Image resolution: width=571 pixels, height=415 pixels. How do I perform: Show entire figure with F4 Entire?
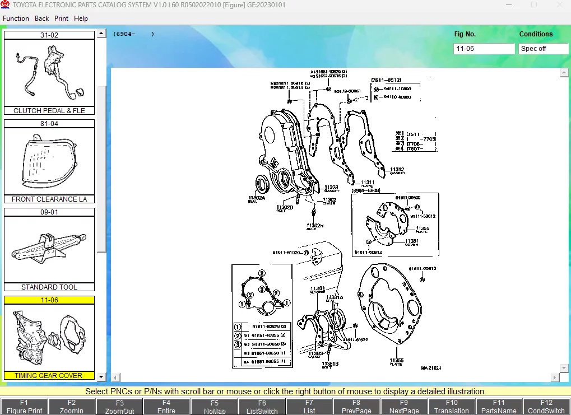coord(166,407)
